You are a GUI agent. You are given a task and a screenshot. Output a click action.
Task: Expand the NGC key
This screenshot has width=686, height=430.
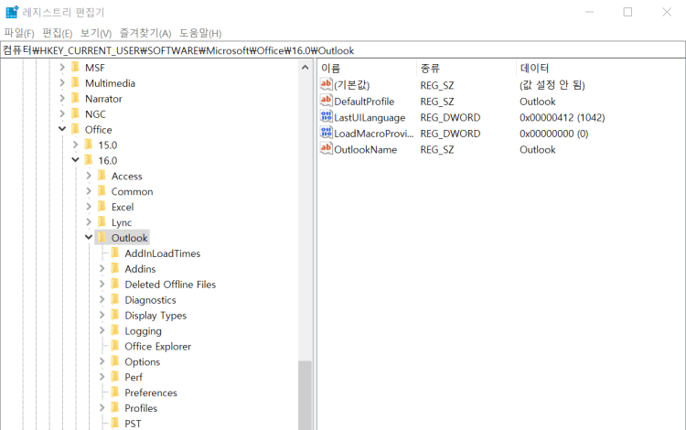[62, 113]
